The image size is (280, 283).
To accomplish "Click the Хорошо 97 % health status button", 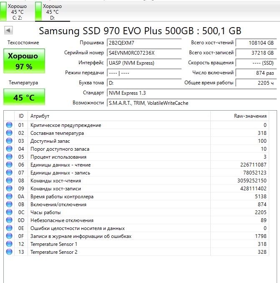I will pyautogui.click(x=24, y=61).
